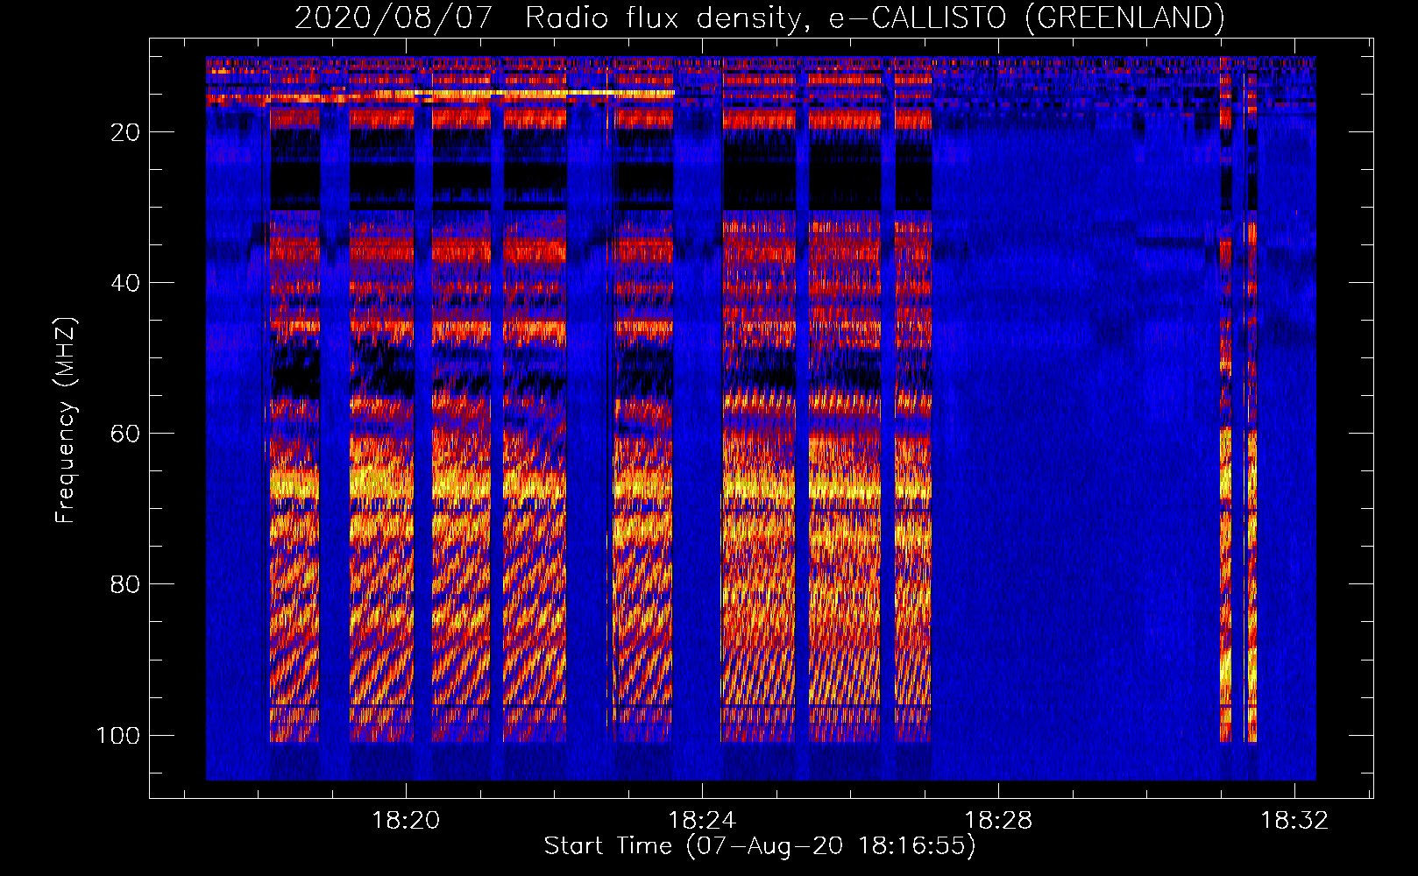Click the 'Frequency (MHZ)' axis label
Screen dimensions: 1418x876
coord(66,420)
